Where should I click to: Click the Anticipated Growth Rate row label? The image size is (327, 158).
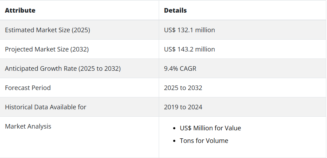tap(63, 69)
